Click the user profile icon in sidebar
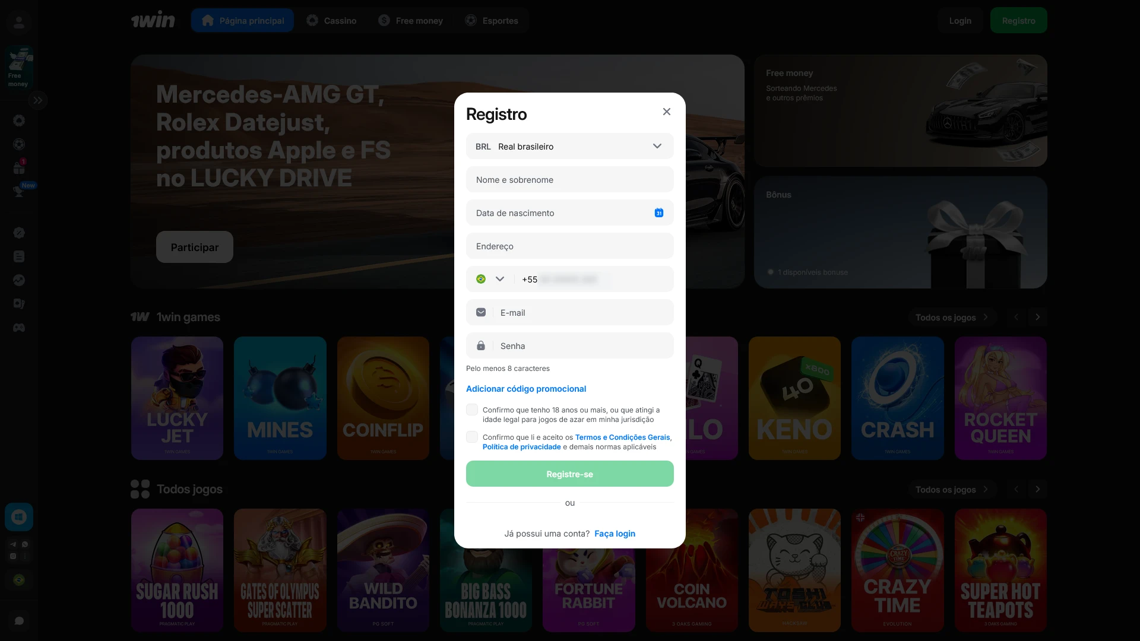 [x=19, y=23]
